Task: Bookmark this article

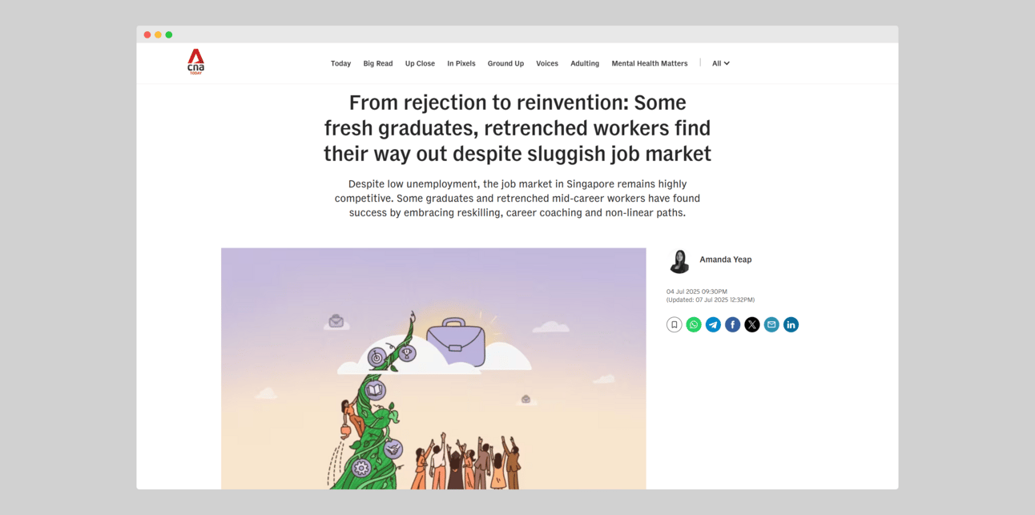Action: (x=675, y=324)
